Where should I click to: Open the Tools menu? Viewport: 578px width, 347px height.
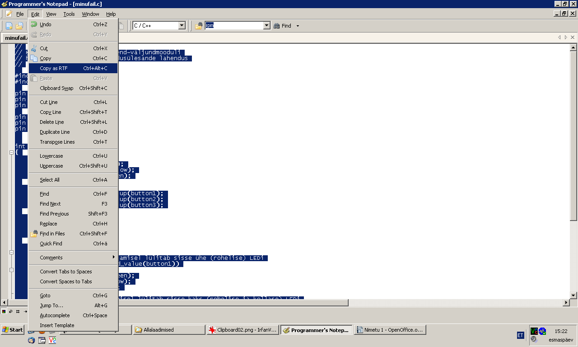coord(69,14)
